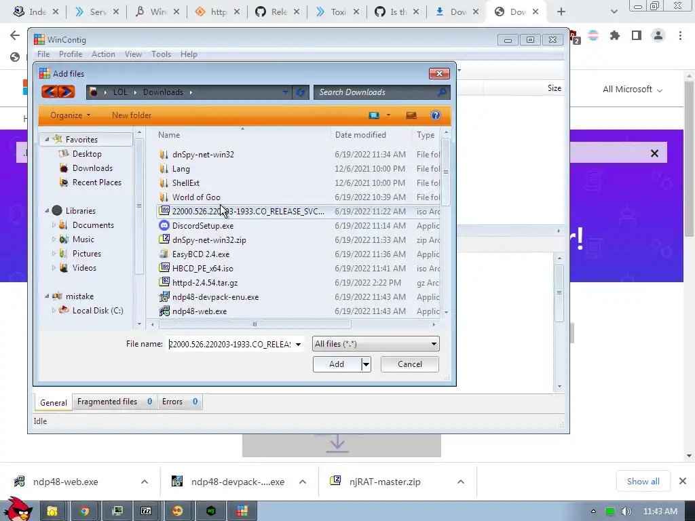Click Show all downloads
The image size is (695, 521).
643,481
